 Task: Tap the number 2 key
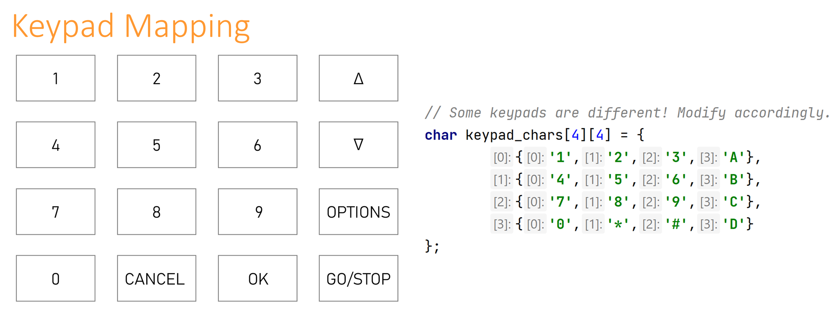[x=156, y=78]
